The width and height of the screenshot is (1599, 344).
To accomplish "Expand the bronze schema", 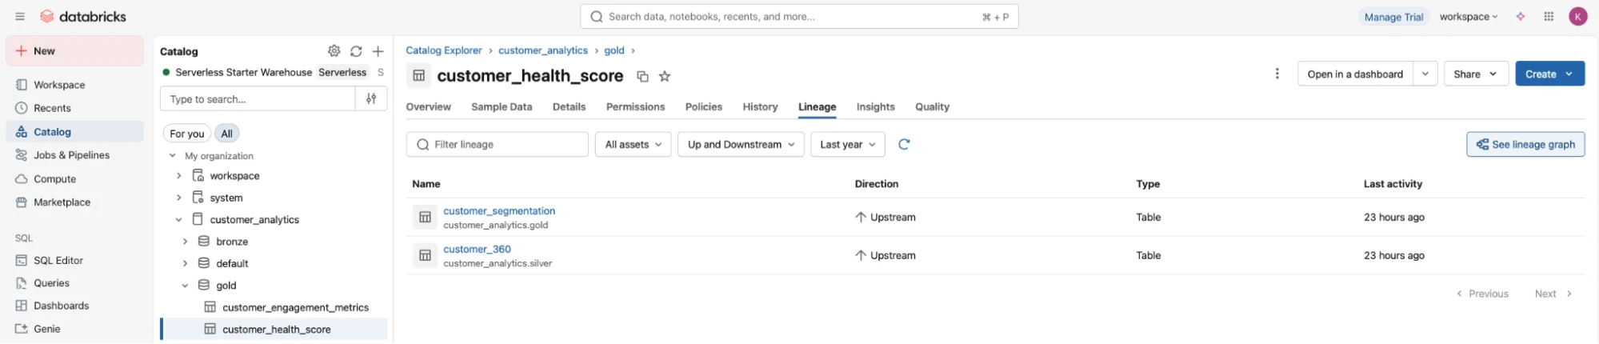I will (185, 242).
